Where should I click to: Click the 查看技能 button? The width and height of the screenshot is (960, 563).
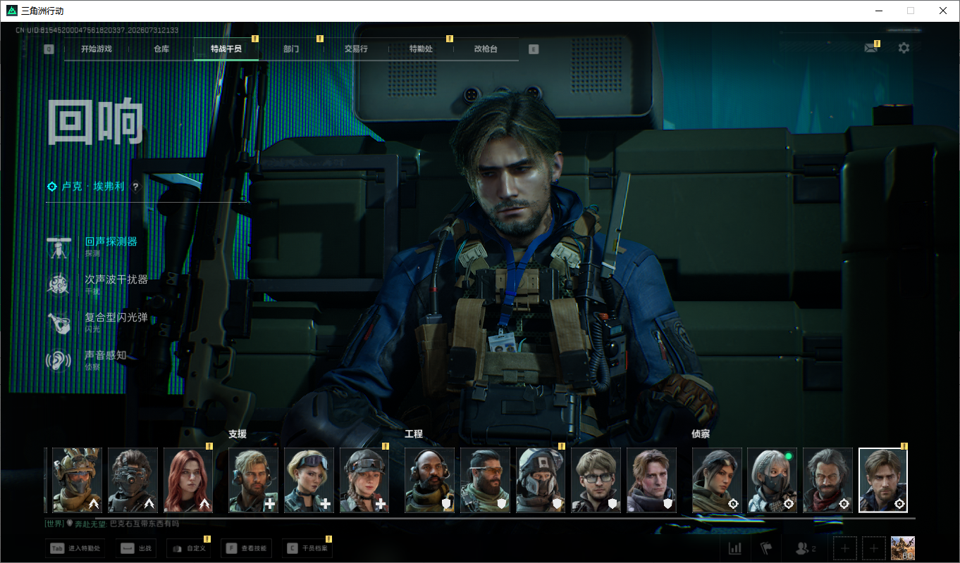click(x=246, y=548)
